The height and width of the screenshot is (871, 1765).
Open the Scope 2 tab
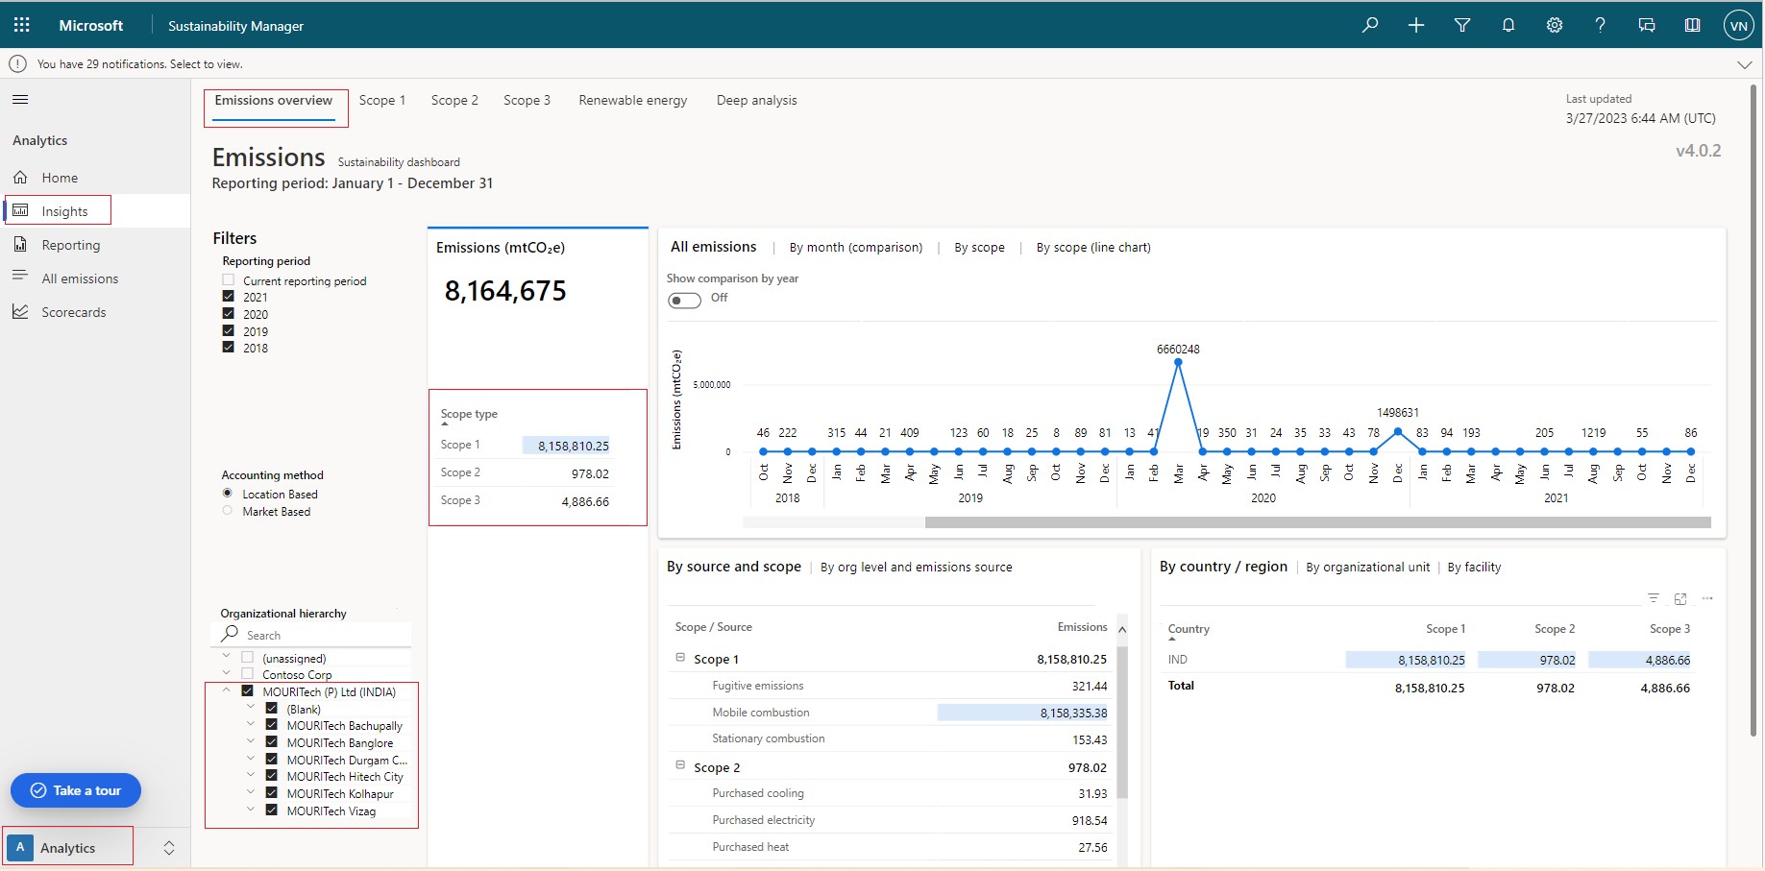[454, 100]
